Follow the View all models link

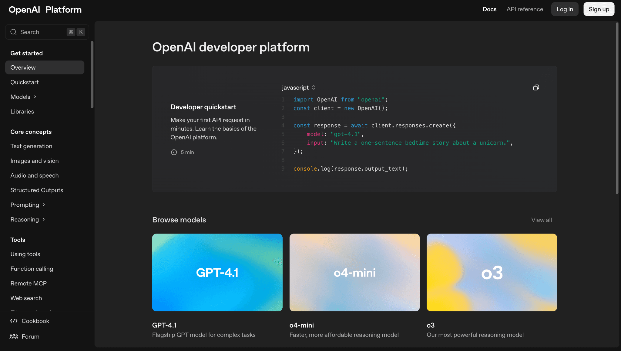point(541,220)
